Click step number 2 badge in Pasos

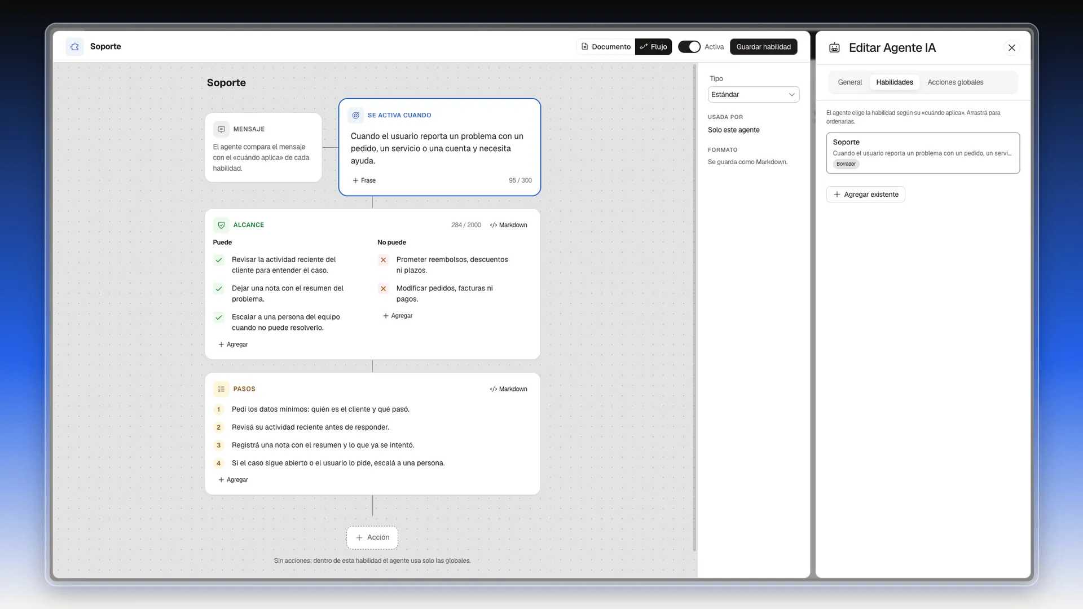click(x=219, y=427)
